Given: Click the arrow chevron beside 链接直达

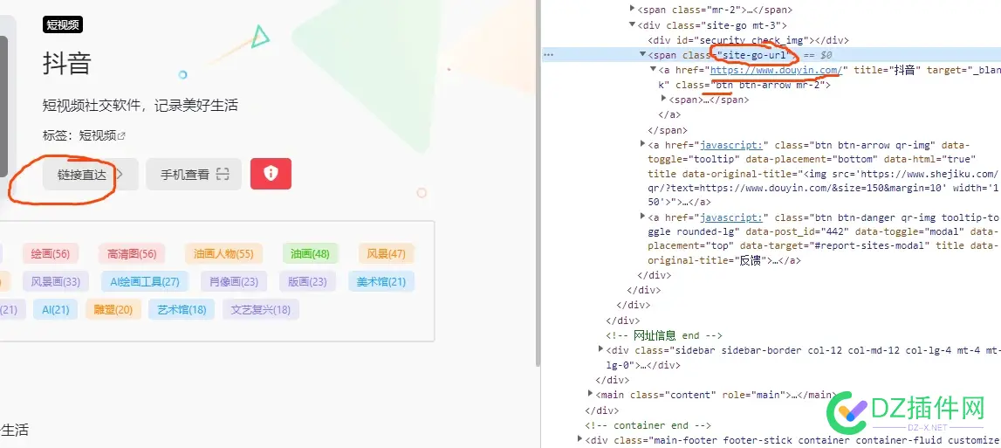Looking at the screenshot, I should tap(120, 175).
